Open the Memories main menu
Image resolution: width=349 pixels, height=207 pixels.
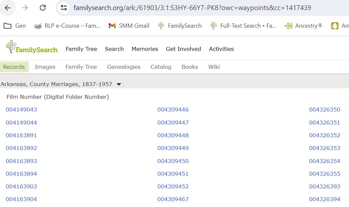point(145,49)
